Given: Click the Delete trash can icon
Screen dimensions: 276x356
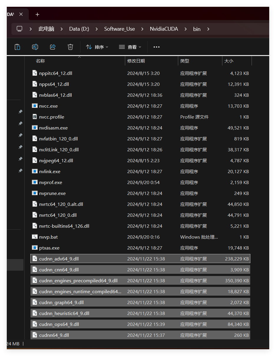Looking at the screenshot, I should (70, 47).
